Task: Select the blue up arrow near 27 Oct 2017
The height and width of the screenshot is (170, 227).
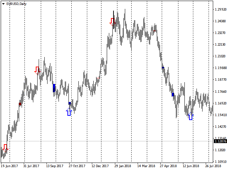Action: [69, 112]
